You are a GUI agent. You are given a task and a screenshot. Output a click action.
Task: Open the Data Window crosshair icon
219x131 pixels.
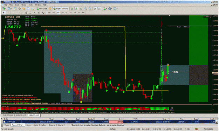click(x=20, y=9)
